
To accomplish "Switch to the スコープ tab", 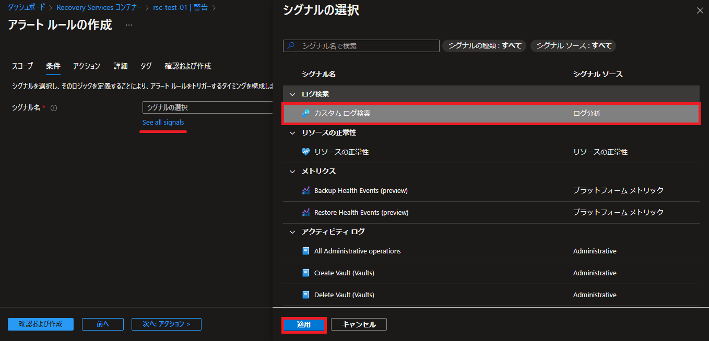I will click(22, 66).
